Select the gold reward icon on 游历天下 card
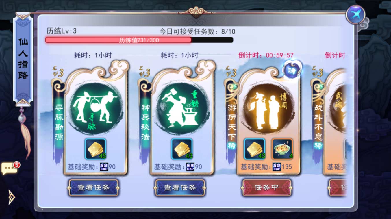The width and height of the screenshot is (391, 219). point(254,149)
